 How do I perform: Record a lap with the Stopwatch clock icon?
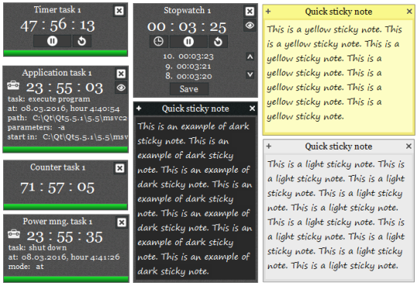pos(159,42)
